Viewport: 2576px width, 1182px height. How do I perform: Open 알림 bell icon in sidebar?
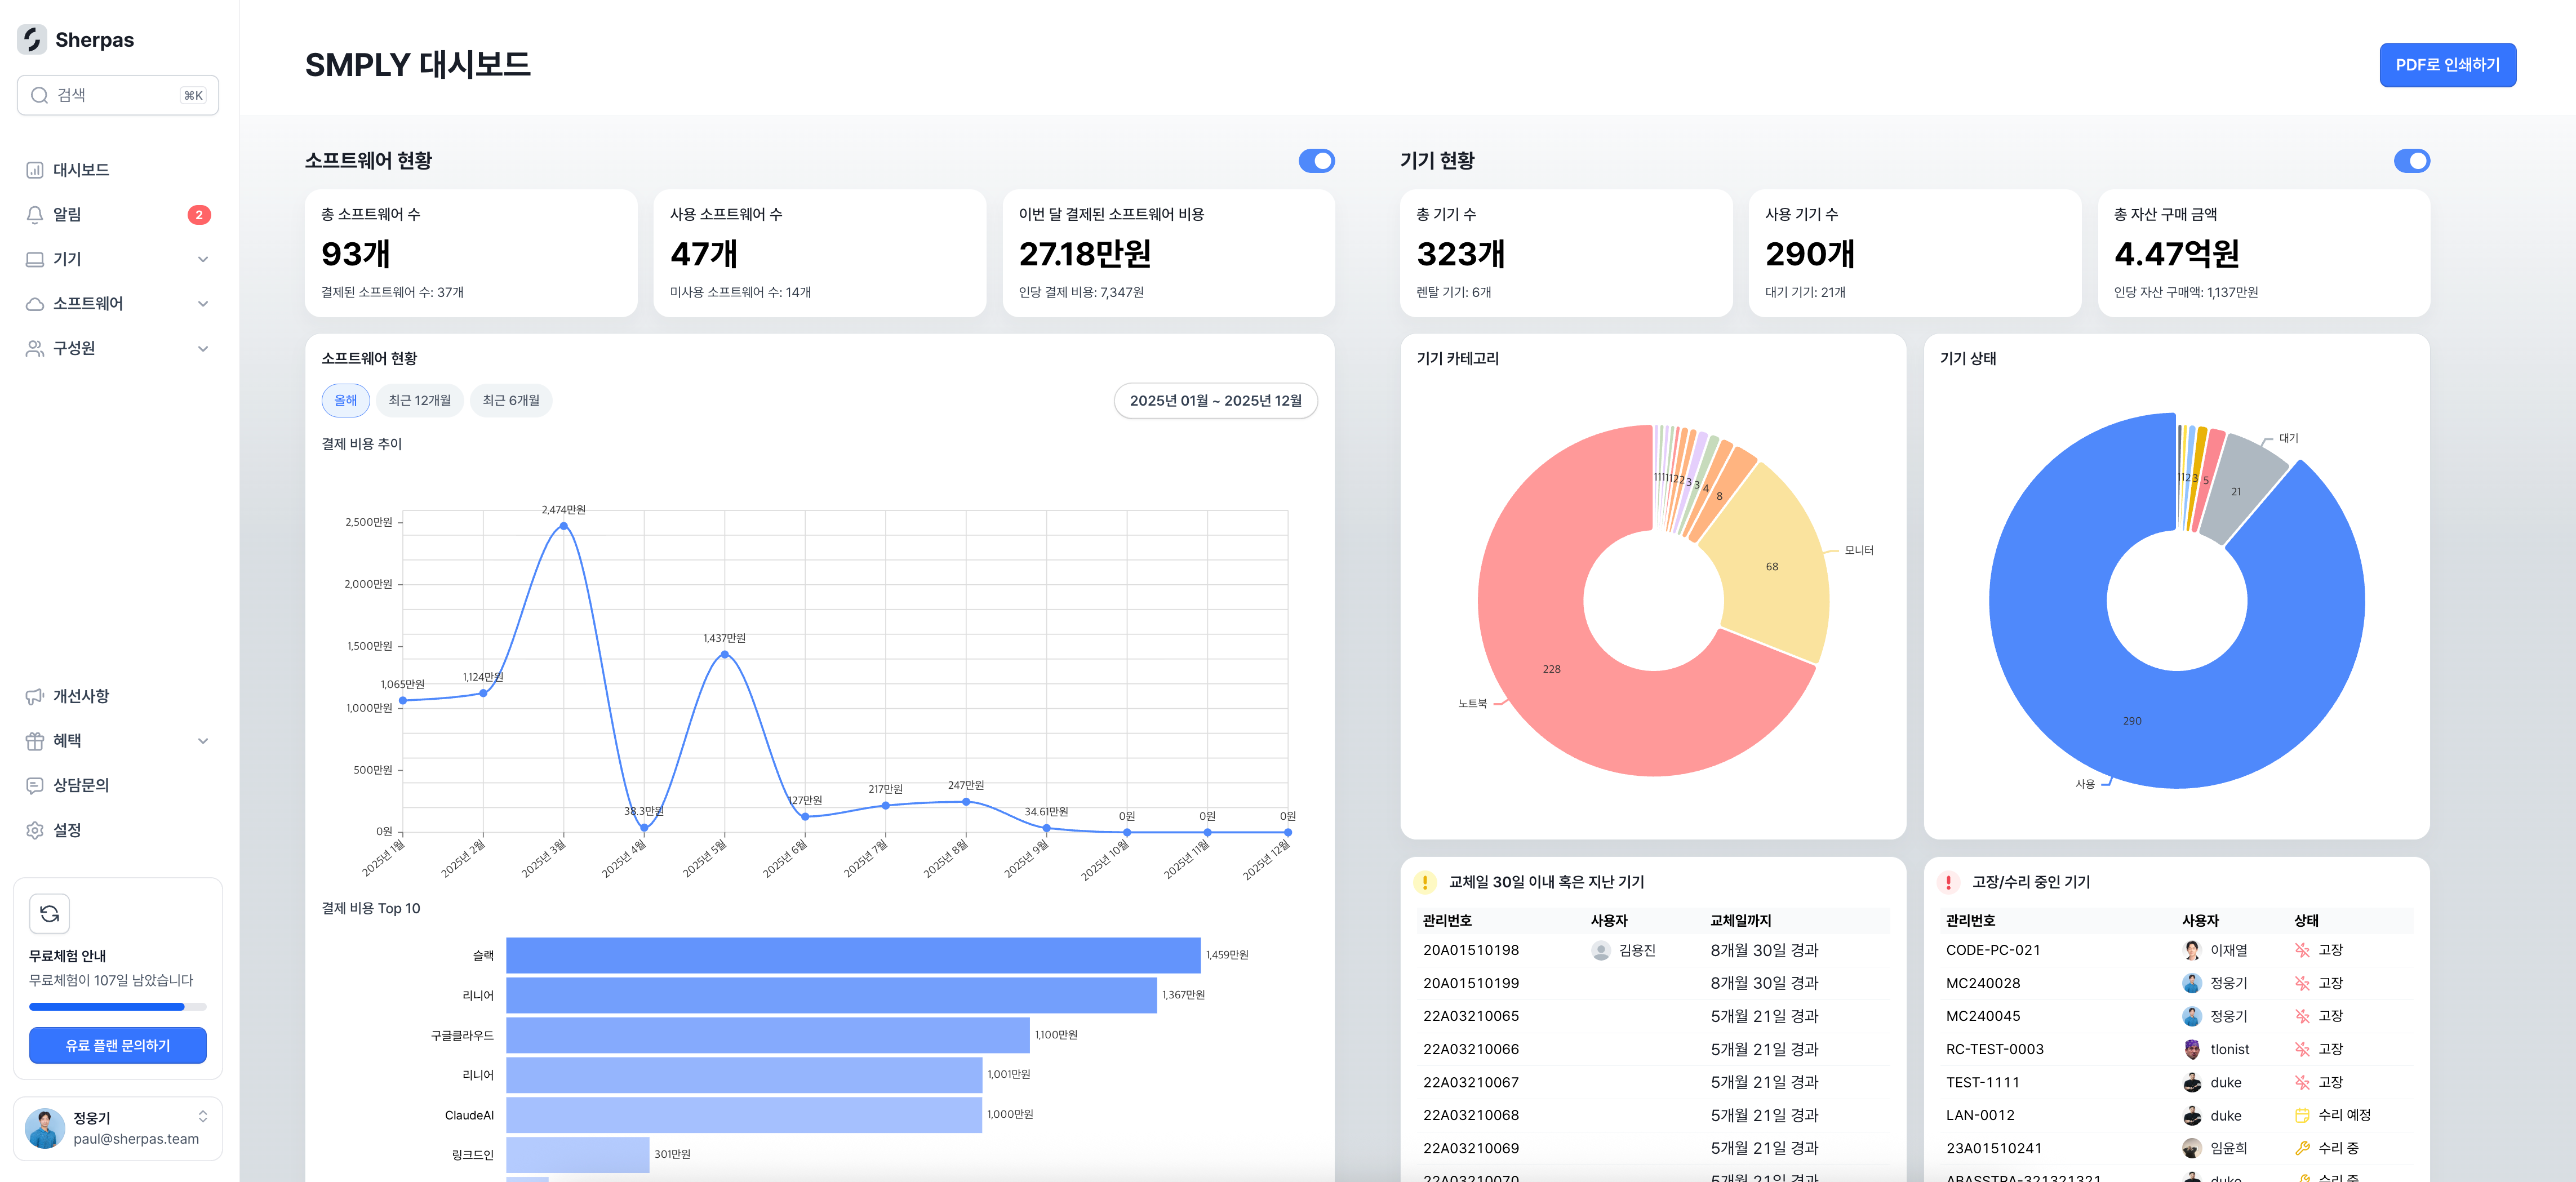(x=35, y=215)
